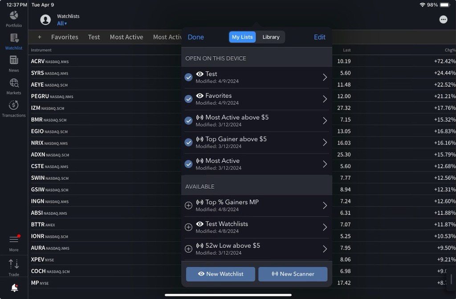Open the three-dot options menu
Image resolution: width=456 pixels, height=299 pixels.
(x=443, y=20)
